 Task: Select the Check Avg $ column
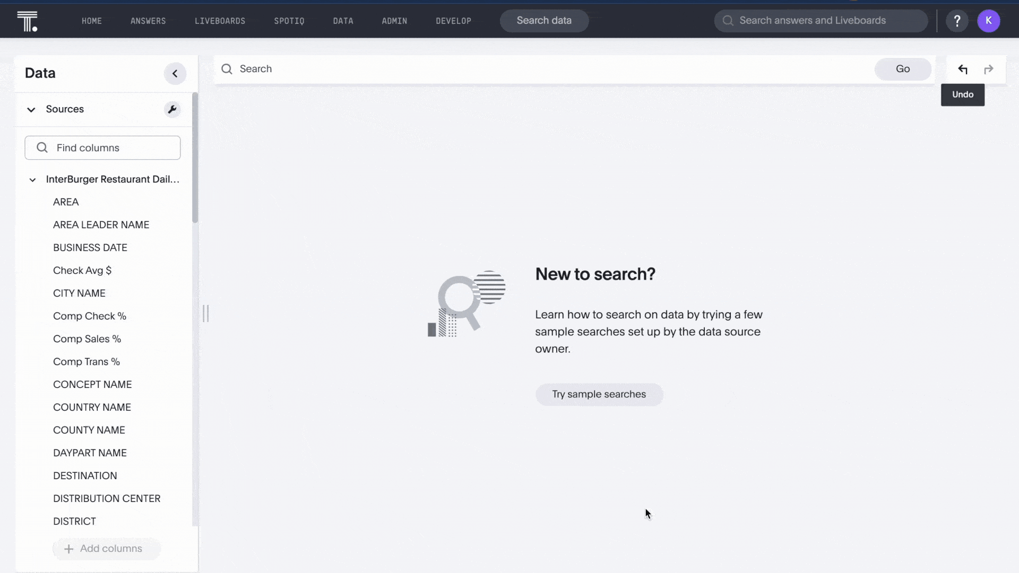[82, 271]
